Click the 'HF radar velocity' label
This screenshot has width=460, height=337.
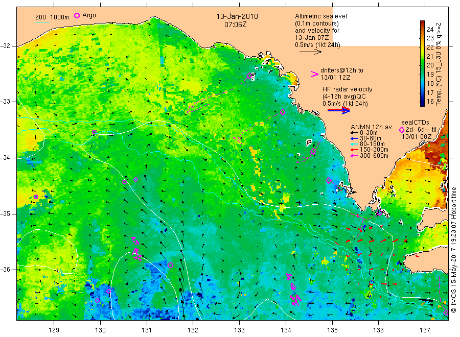click(x=348, y=89)
